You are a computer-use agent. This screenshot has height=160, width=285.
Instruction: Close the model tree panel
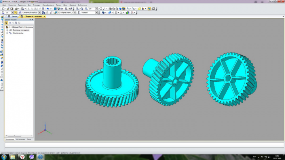click(32, 20)
